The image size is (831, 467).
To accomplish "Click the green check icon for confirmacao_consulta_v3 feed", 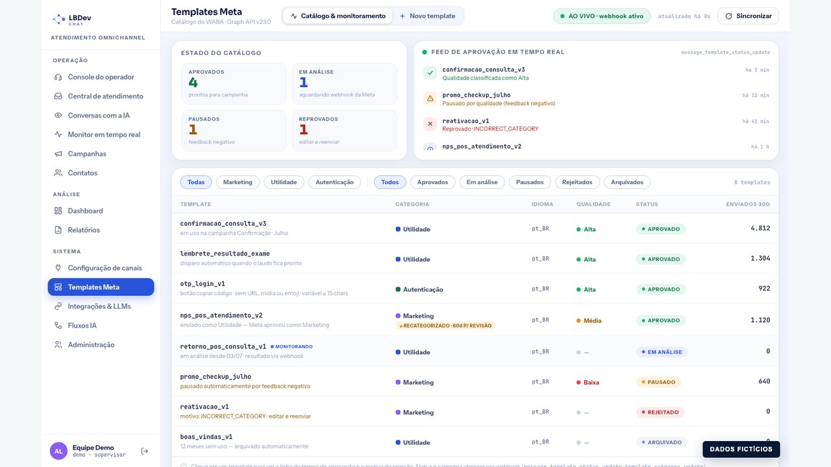I will (x=430, y=73).
